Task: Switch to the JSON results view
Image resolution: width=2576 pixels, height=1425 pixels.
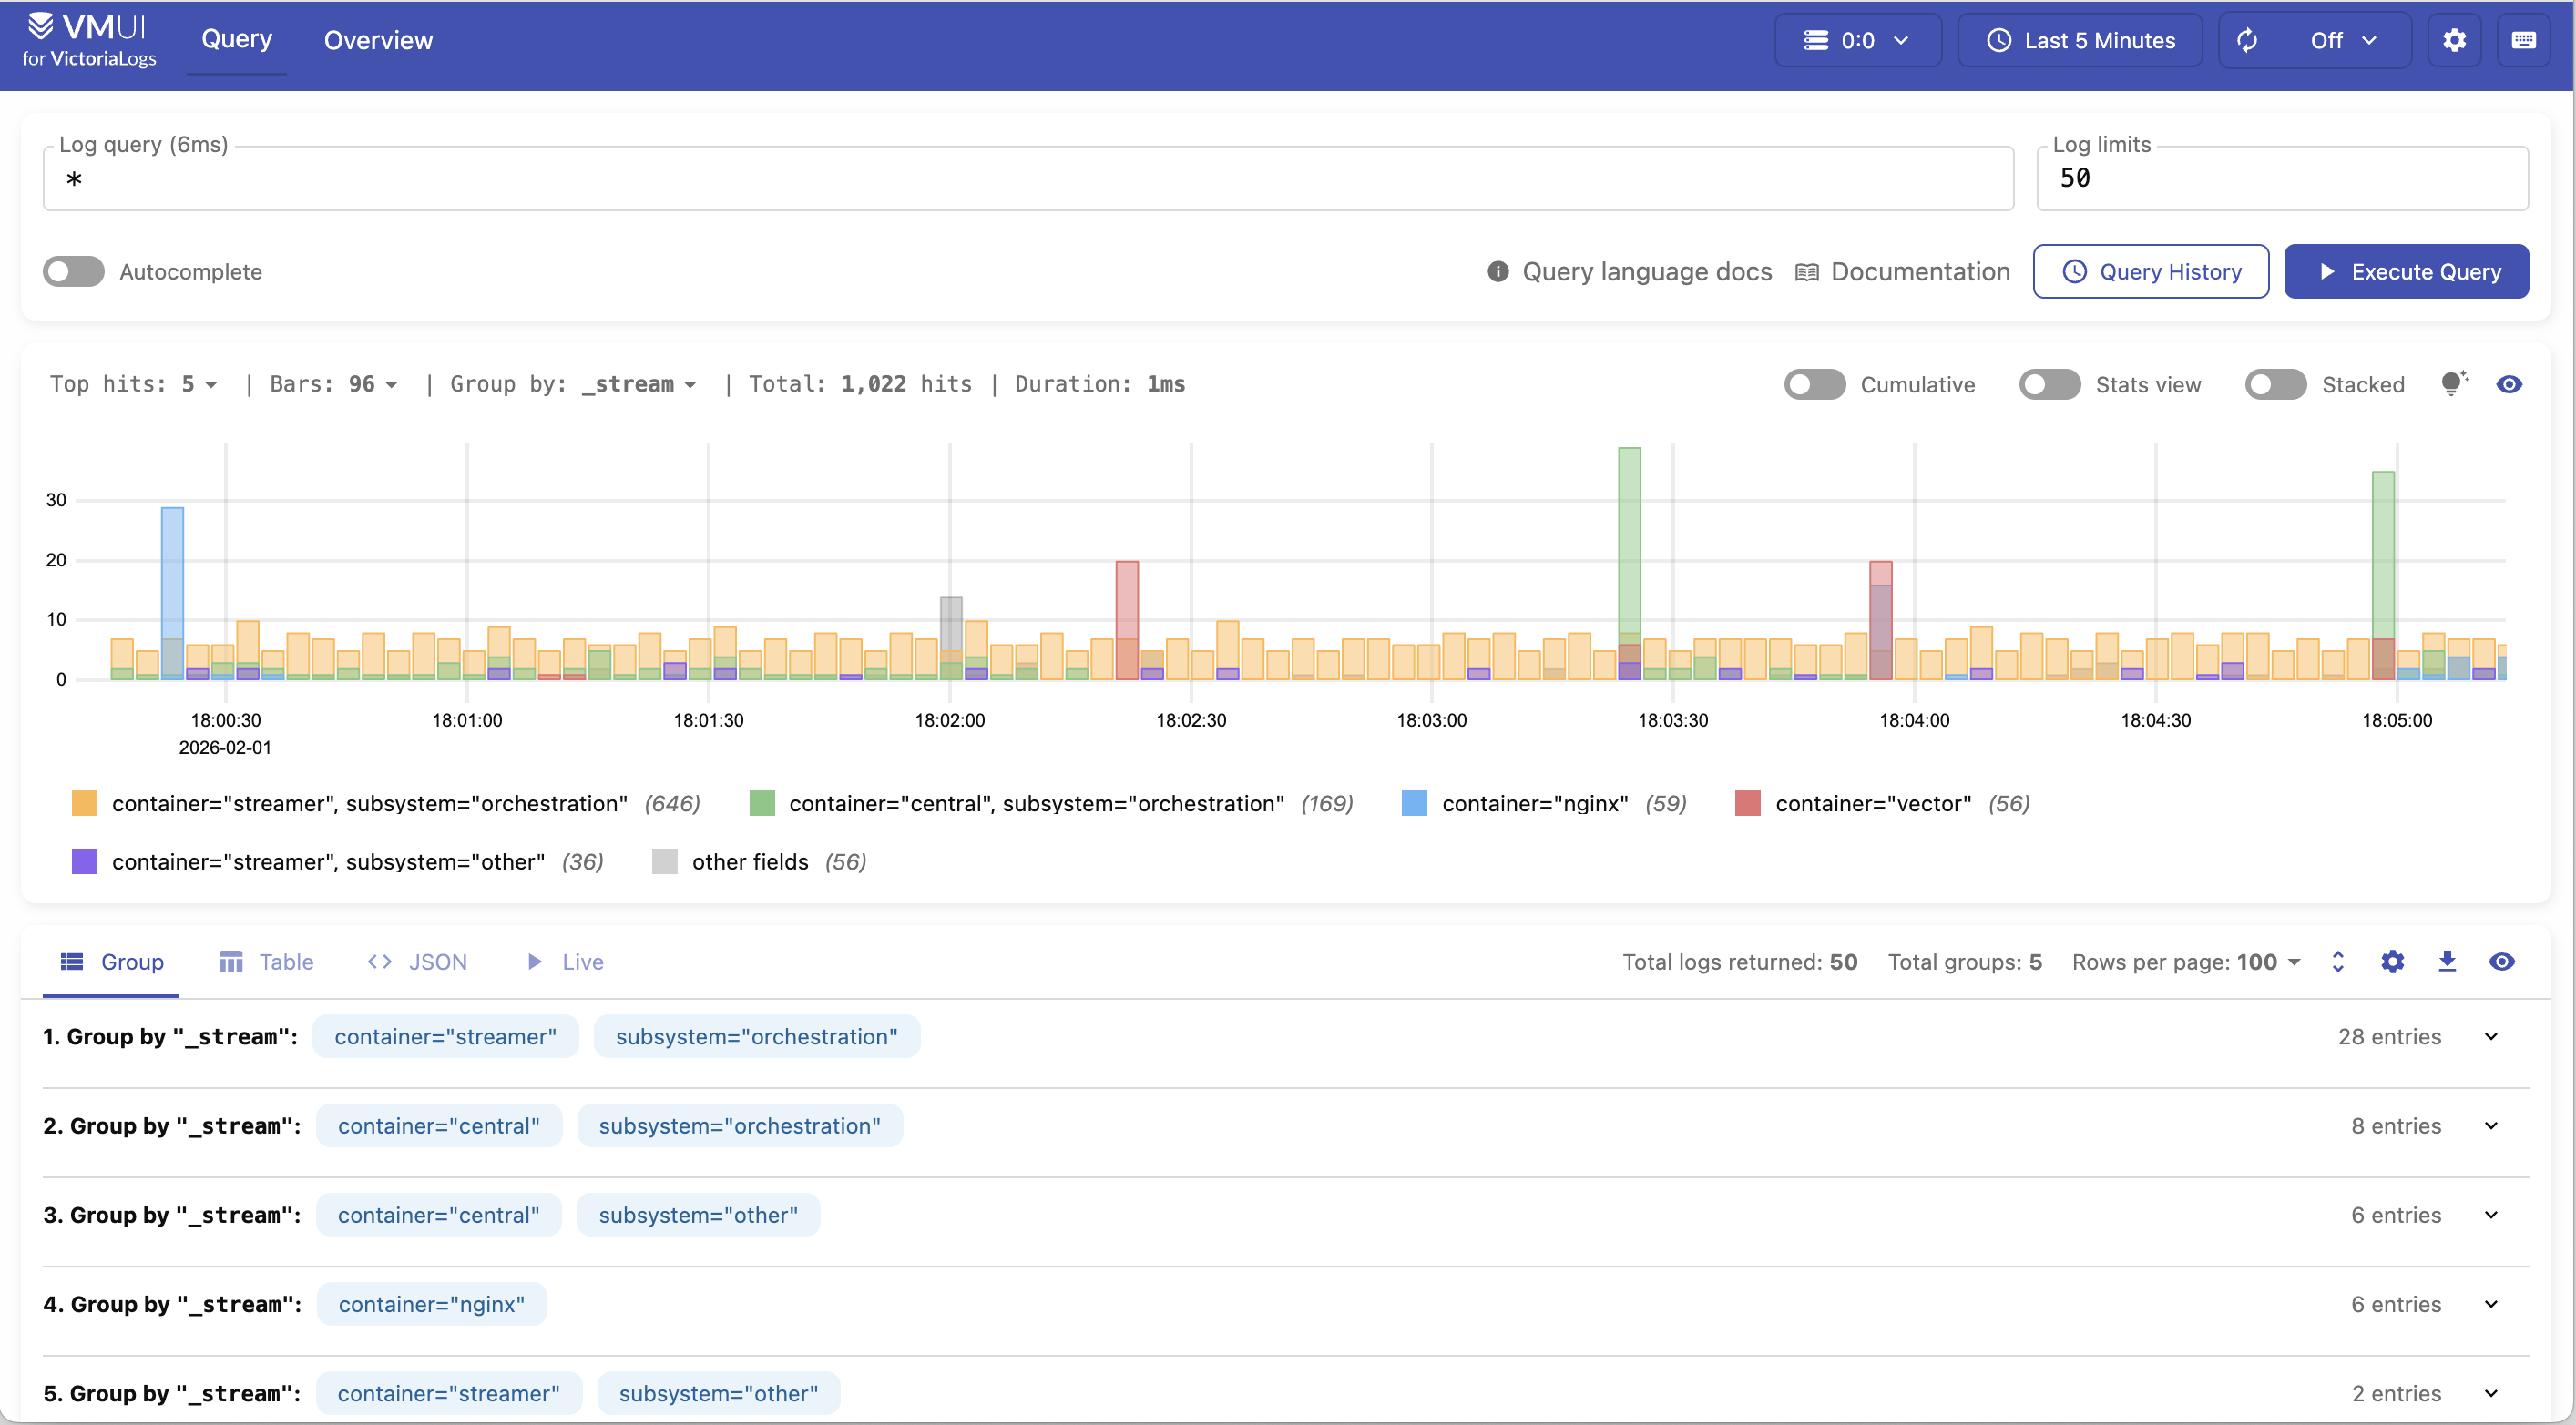Action: click(417, 962)
